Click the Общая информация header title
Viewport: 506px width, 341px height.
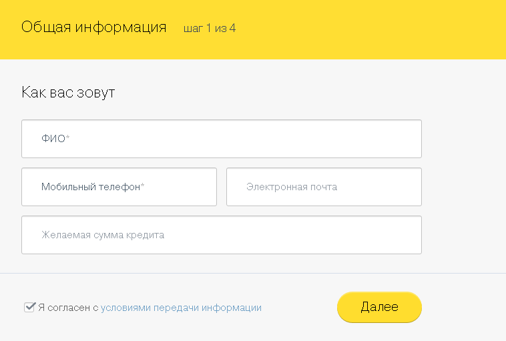[x=93, y=28]
